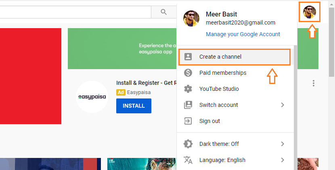Open Language: English setting

click(235, 160)
